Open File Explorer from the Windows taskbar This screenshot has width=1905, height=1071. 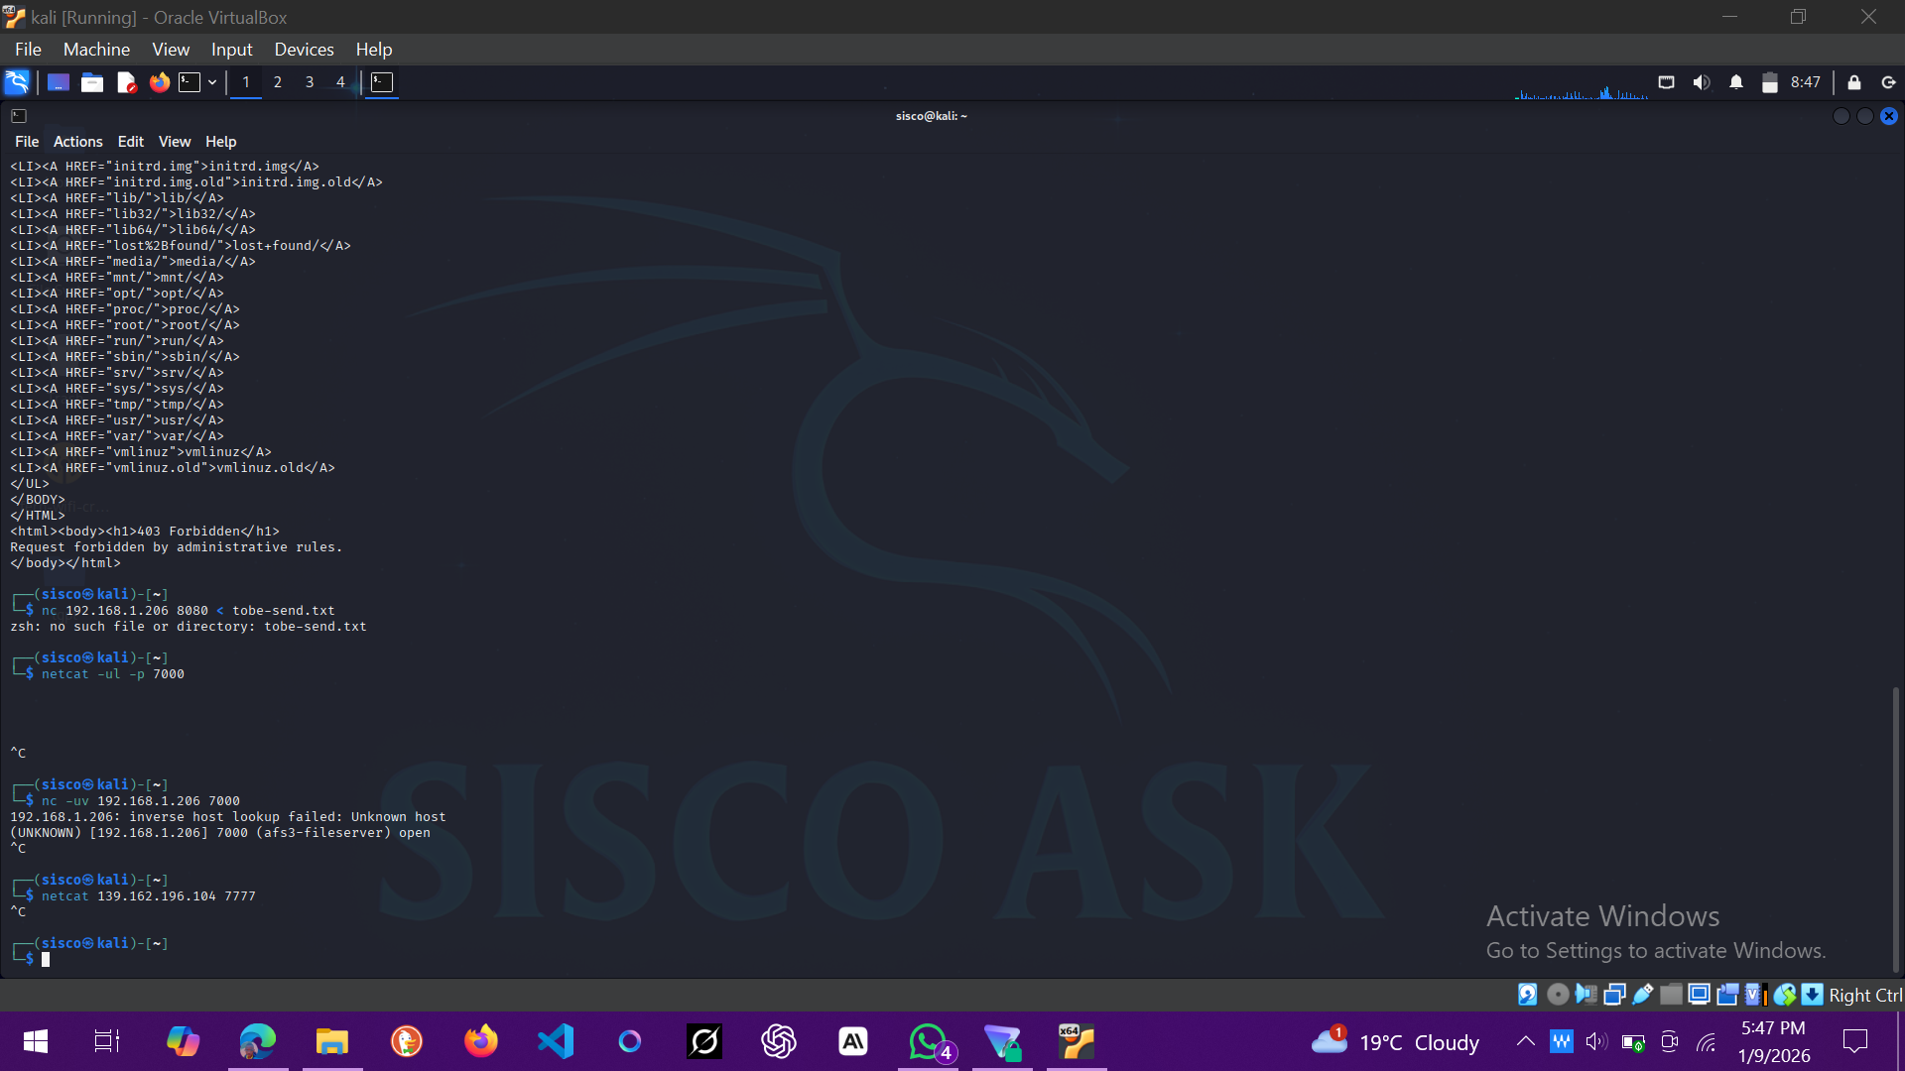pos(332,1041)
